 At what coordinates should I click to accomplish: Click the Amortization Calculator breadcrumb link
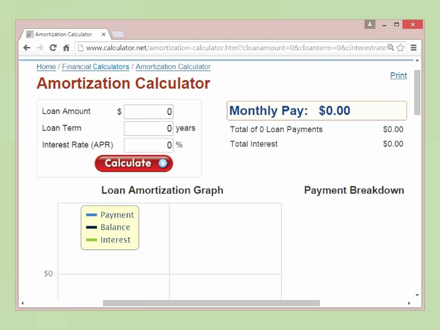tap(173, 67)
